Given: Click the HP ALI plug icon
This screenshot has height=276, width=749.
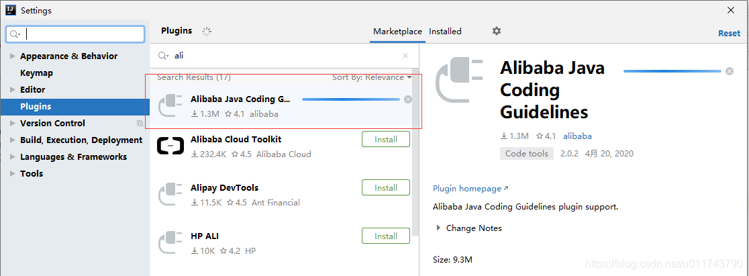Looking at the screenshot, I should [170, 242].
